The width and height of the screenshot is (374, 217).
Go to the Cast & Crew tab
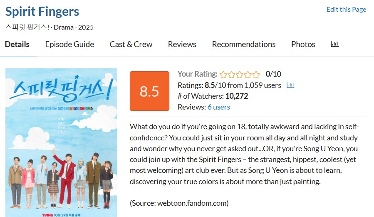pyautogui.click(x=131, y=44)
